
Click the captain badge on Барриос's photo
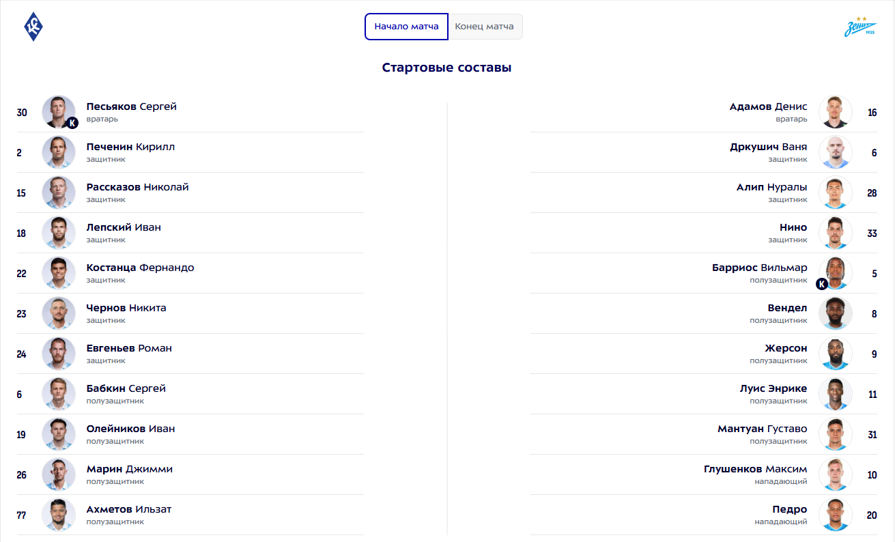click(x=822, y=284)
